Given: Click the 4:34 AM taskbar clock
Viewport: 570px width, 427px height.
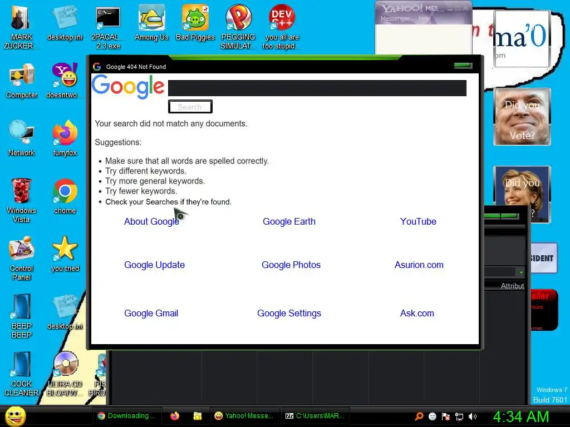Looking at the screenshot, I should (x=520, y=416).
